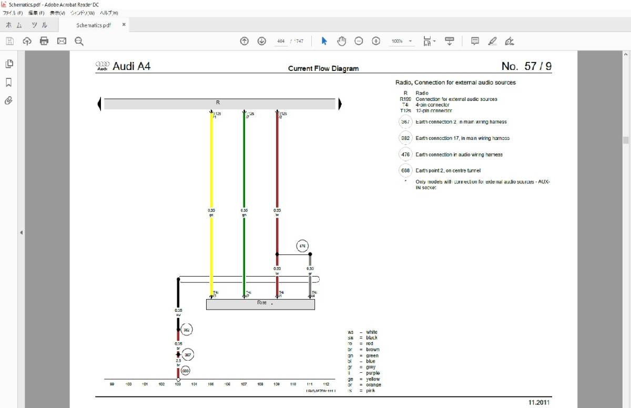
Task: Click the email envelope icon
Action: tap(62, 41)
